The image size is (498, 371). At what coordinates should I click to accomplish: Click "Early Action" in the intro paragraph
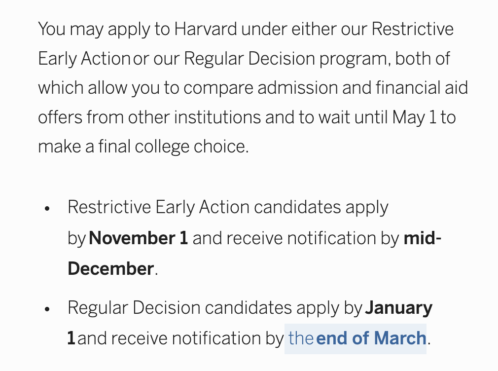pos(84,59)
